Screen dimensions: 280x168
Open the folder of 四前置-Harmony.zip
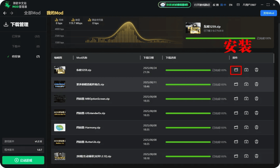click(236, 127)
